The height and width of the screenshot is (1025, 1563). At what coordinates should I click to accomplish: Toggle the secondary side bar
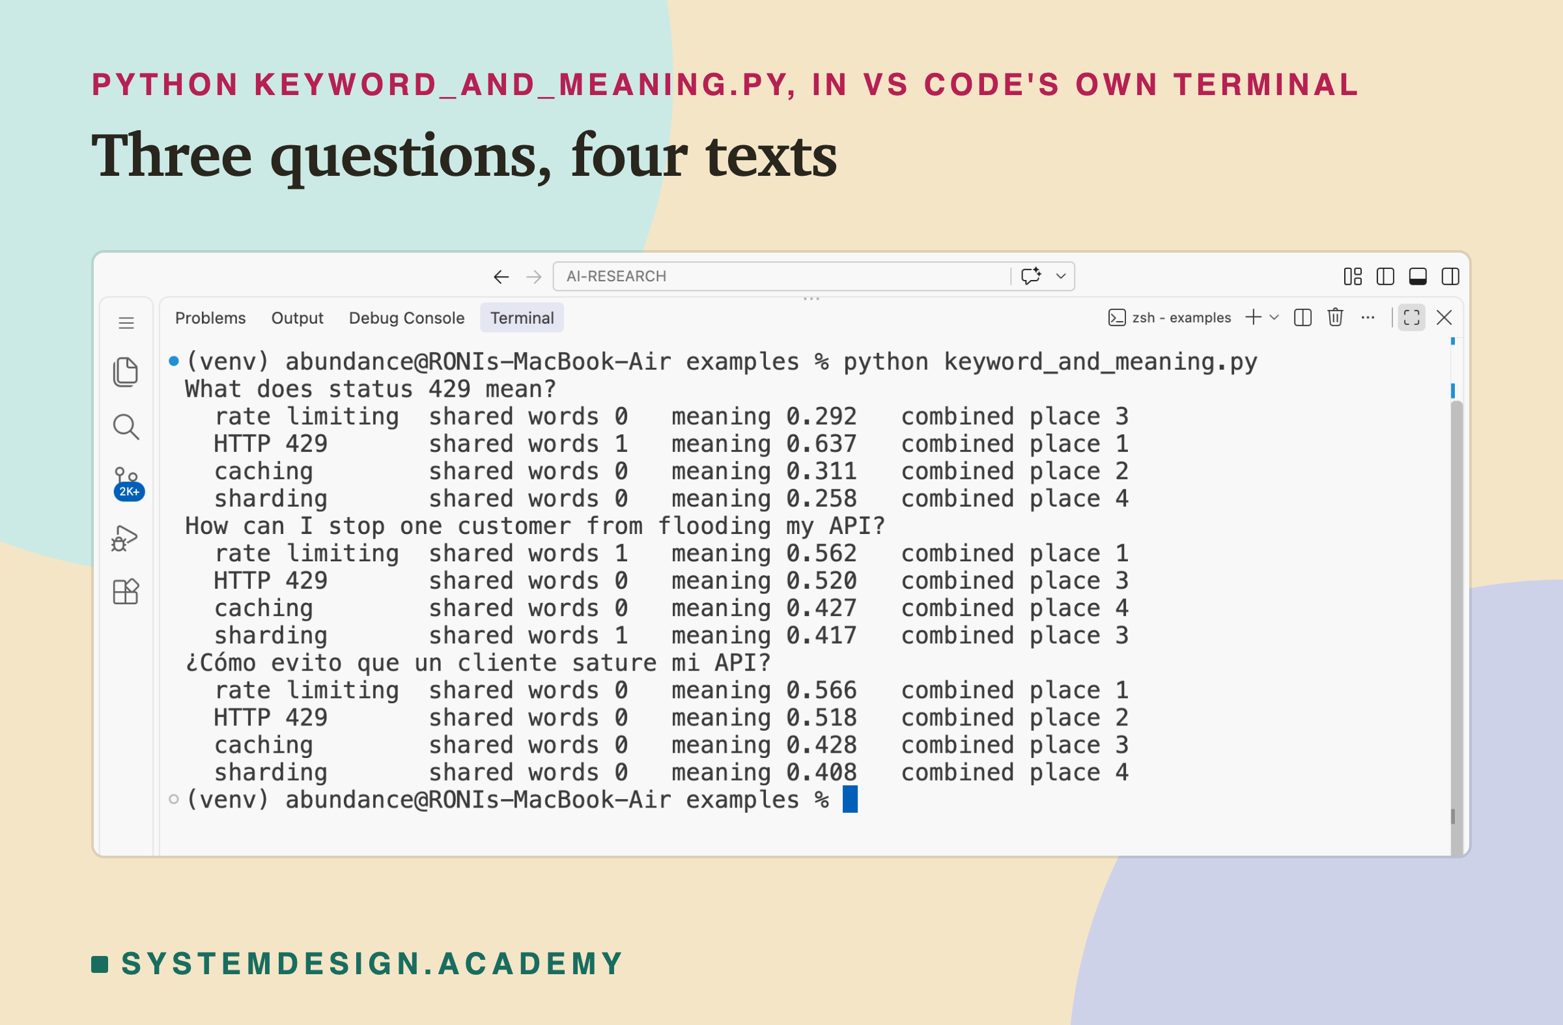pyautogui.click(x=1450, y=277)
